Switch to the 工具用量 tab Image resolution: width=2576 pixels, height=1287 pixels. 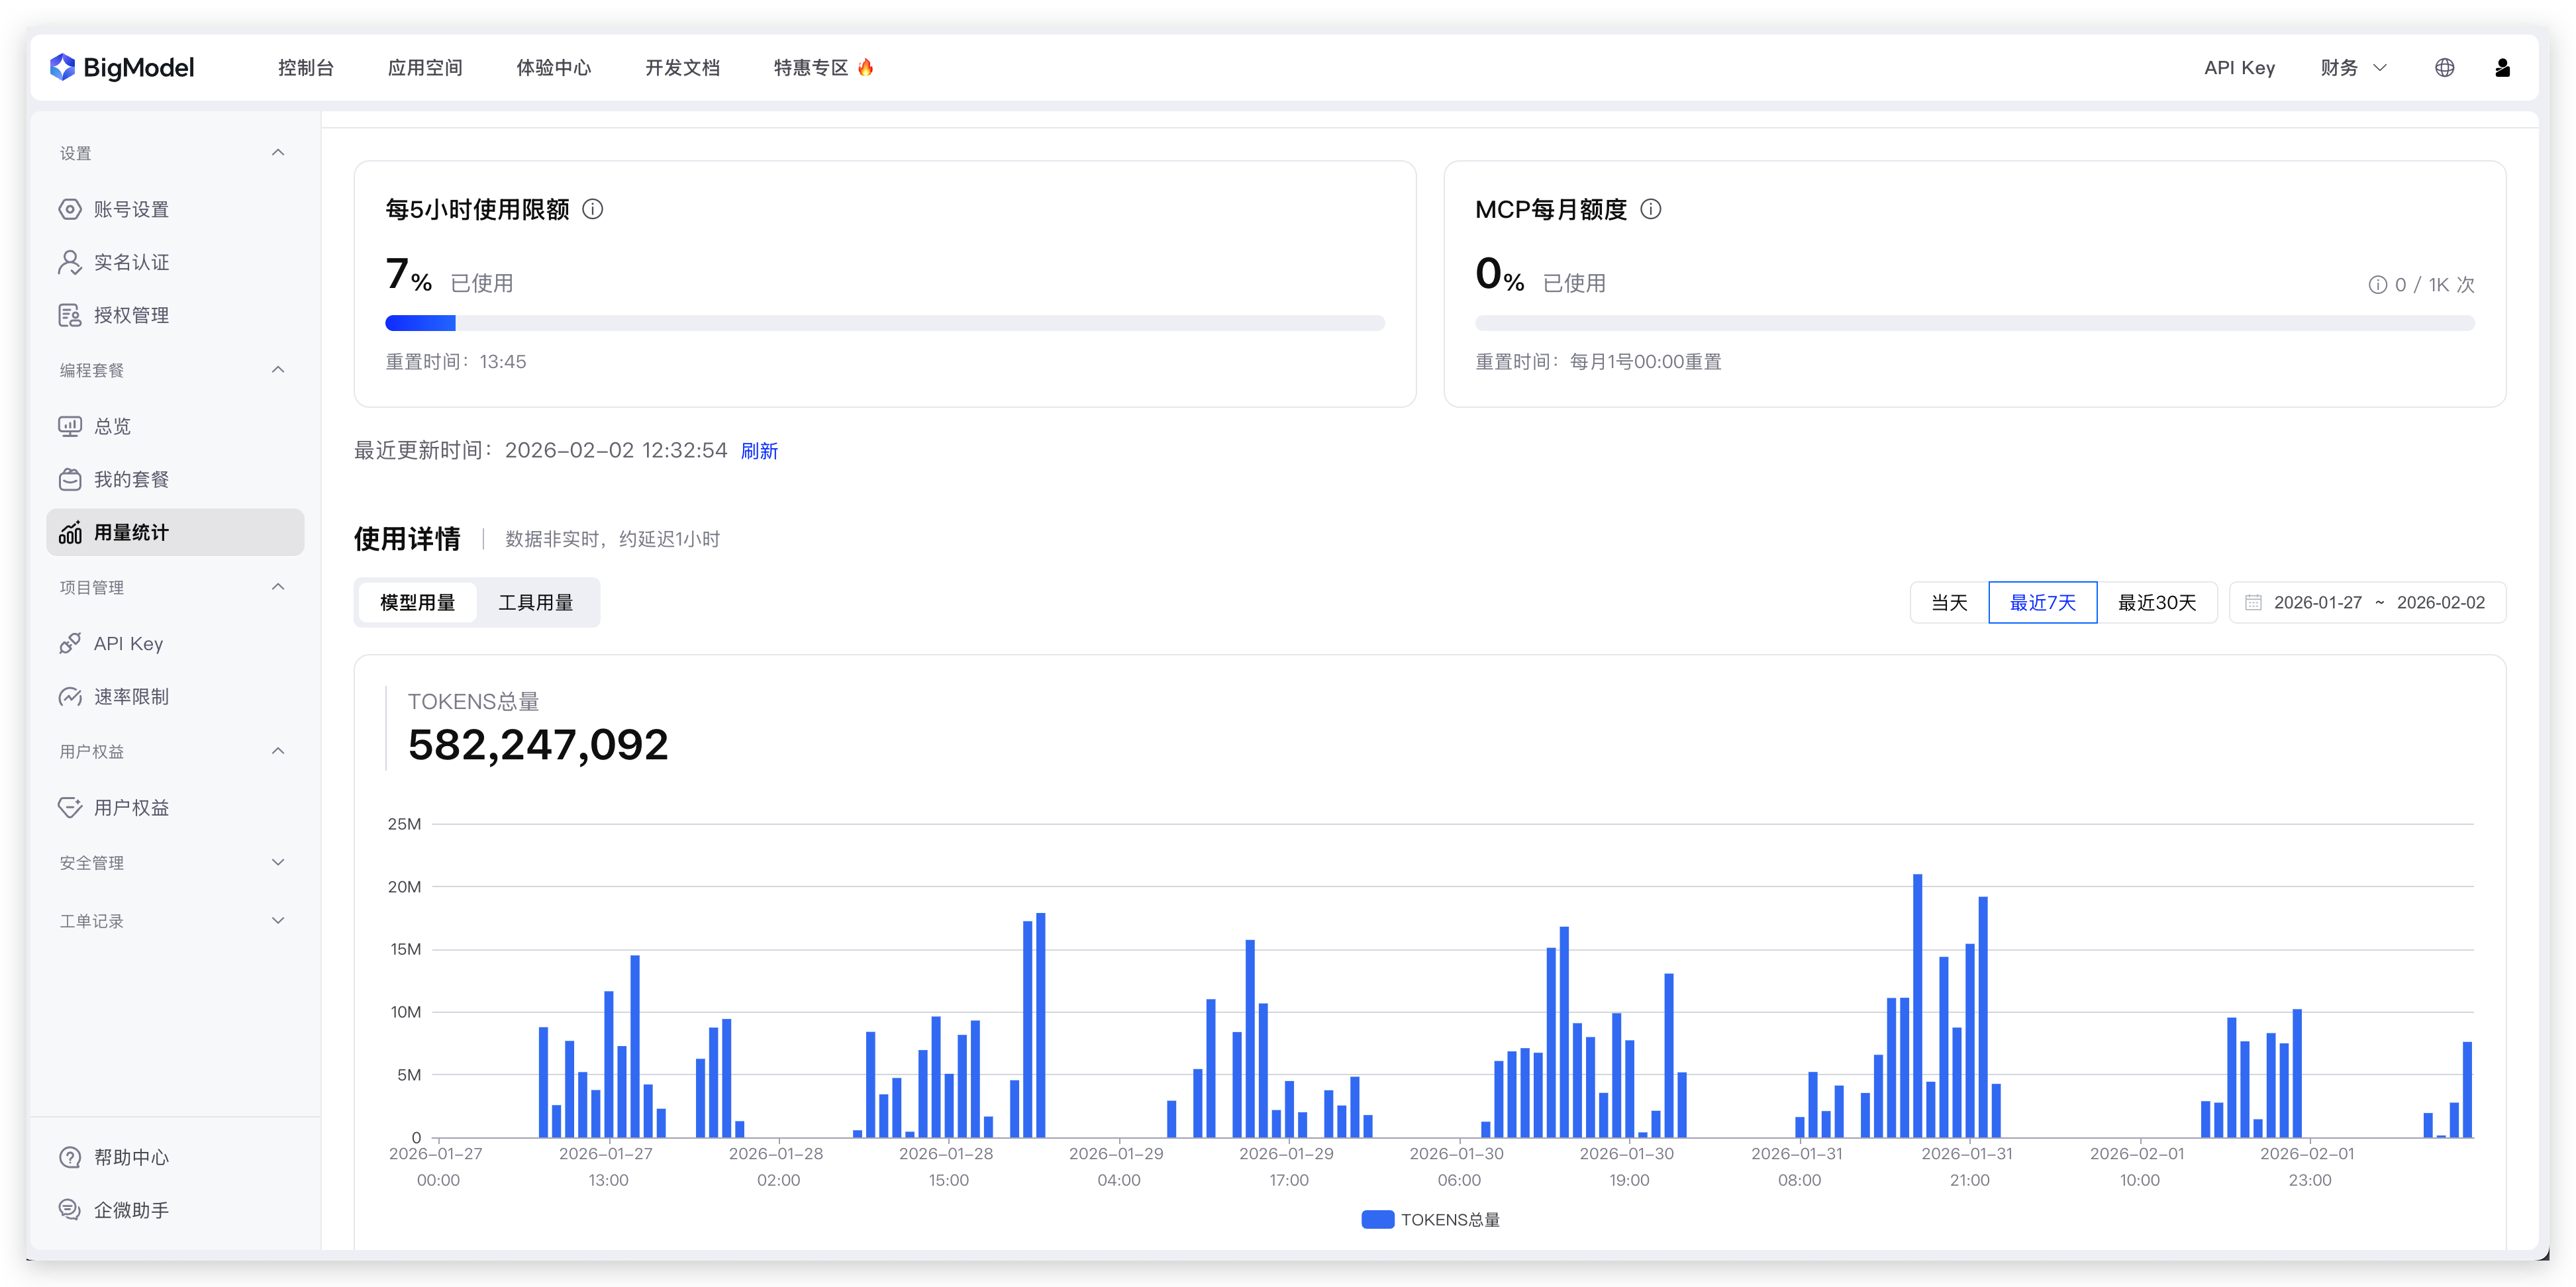536,602
